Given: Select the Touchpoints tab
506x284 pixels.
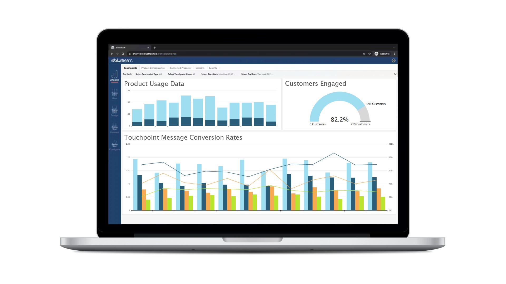Looking at the screenshot, I should click(x=130, y=68).
